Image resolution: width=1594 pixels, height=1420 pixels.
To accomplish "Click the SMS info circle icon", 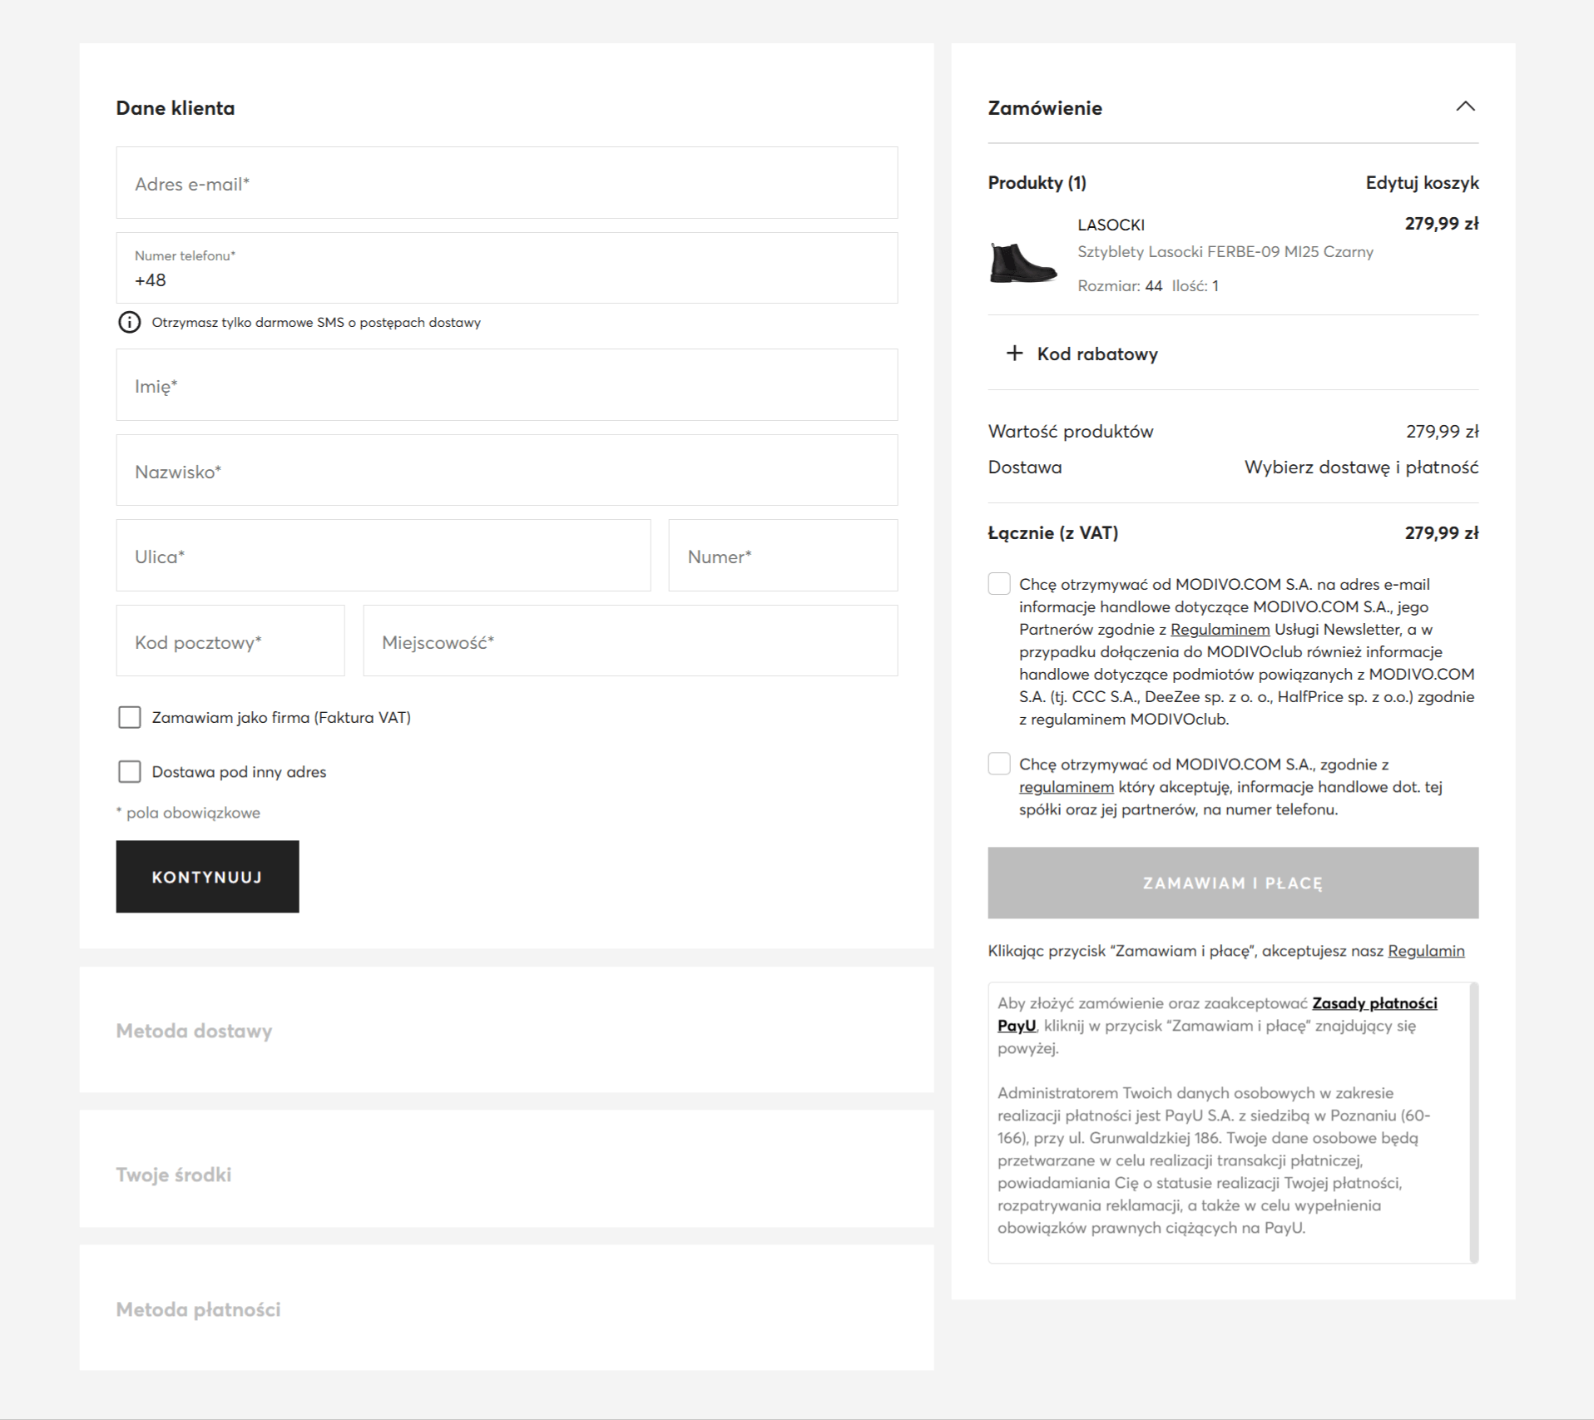I will pos(129,322).
